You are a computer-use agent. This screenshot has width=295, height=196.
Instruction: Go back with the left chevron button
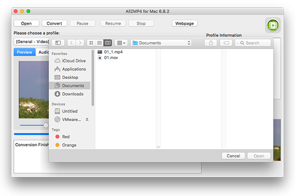click(72, 43)
